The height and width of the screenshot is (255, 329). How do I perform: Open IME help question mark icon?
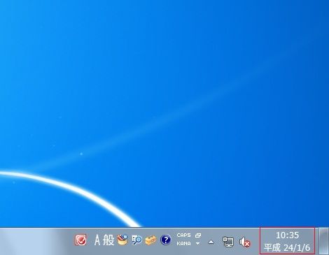tap(166, 240)
